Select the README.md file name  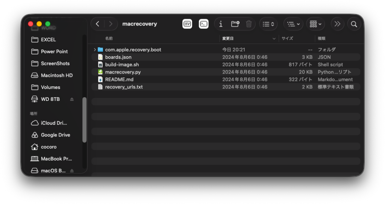click(x=119, y=79)
